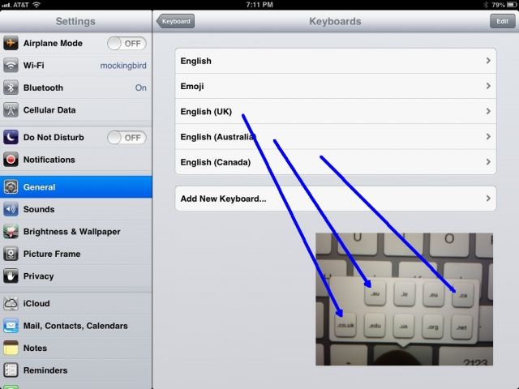Tap the Sounds speaker icon

[x=11, y=209]
